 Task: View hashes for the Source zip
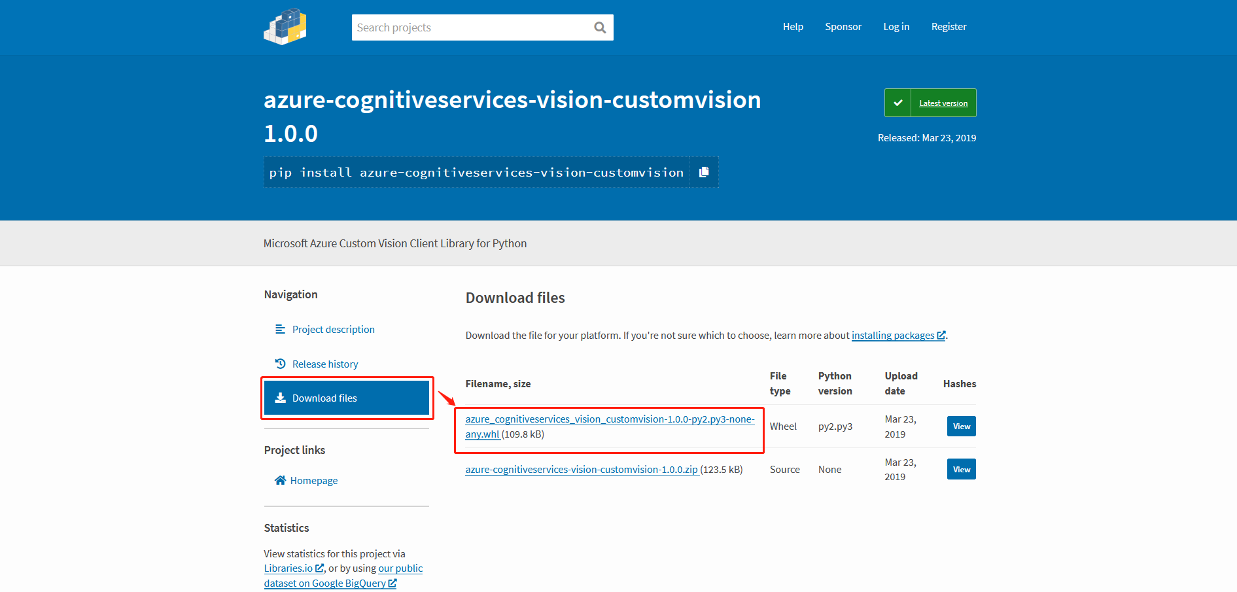(961, 469)
